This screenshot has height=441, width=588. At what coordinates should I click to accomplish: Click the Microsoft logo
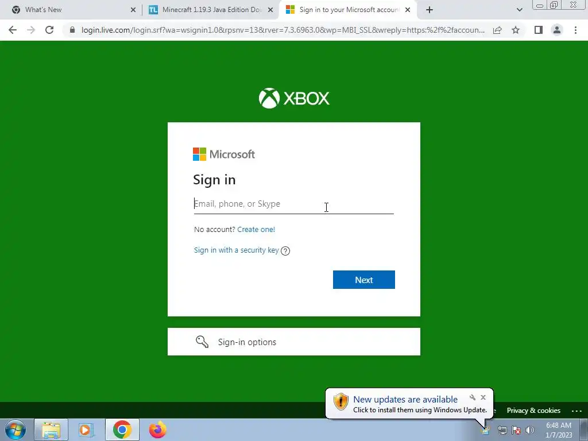(224, 154)
